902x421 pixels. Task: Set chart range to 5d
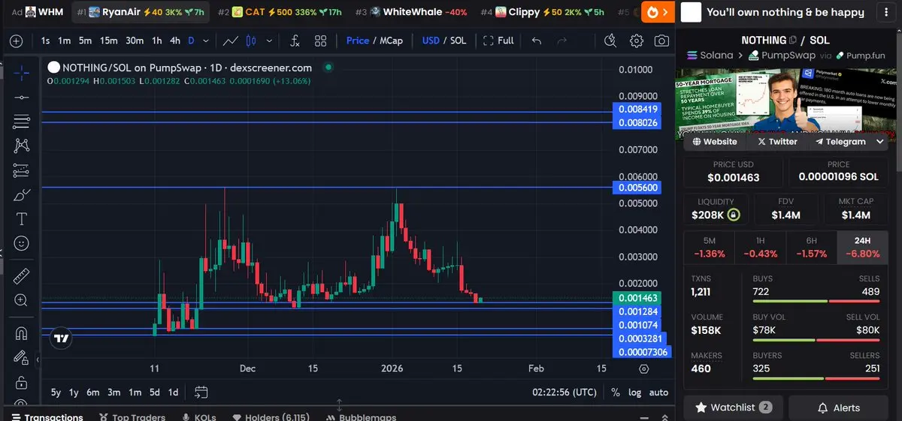coord(154,392)
